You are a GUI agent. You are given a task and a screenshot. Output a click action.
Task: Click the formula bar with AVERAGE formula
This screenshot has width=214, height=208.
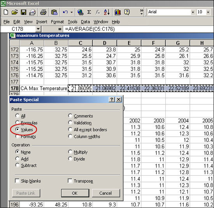pyautogui.click(x=138, y=29)
